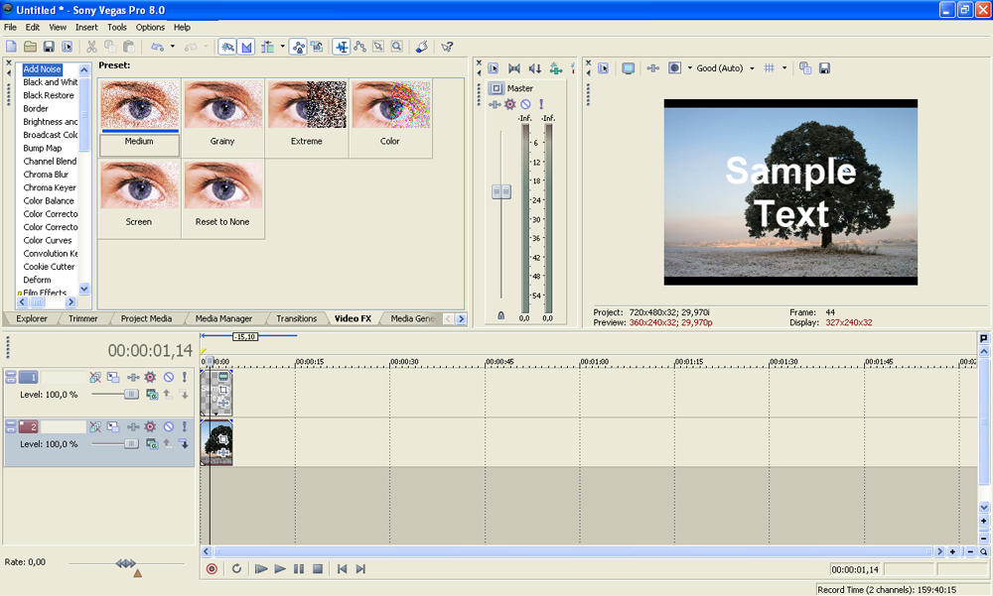993x596 pixels.
Task: Click event pan/crop icon on tree clip
Action: pos(222,439)
